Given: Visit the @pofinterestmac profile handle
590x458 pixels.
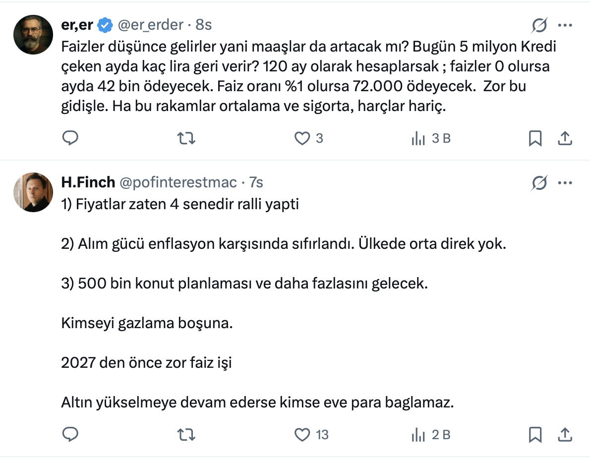Looking at the screenshot, I should tap(178, 182).
